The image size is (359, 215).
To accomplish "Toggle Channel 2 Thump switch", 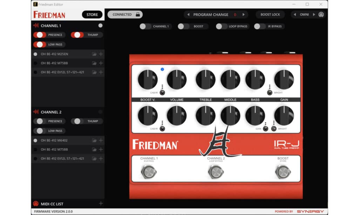I will 77,121.
